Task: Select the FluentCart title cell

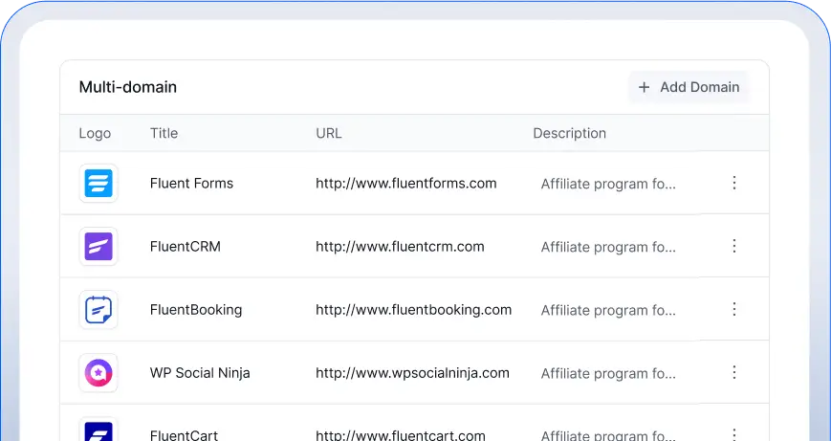Action: pyautogui.click(x=184, y=435)
